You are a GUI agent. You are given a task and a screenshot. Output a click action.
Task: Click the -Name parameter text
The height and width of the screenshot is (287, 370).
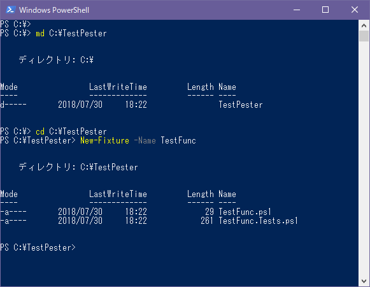click(145, 140)
